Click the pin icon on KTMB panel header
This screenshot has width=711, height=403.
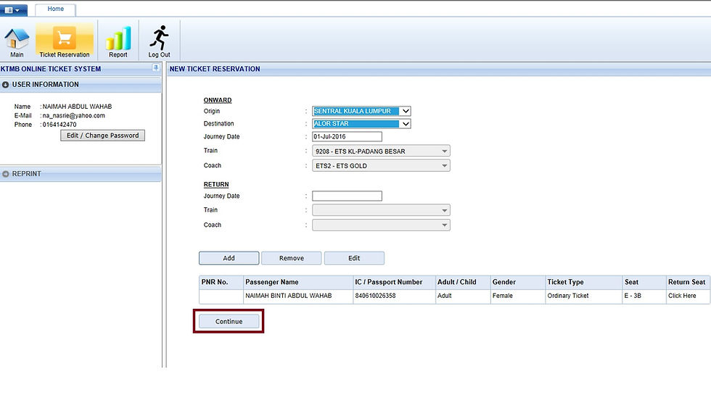coord(155,68)
